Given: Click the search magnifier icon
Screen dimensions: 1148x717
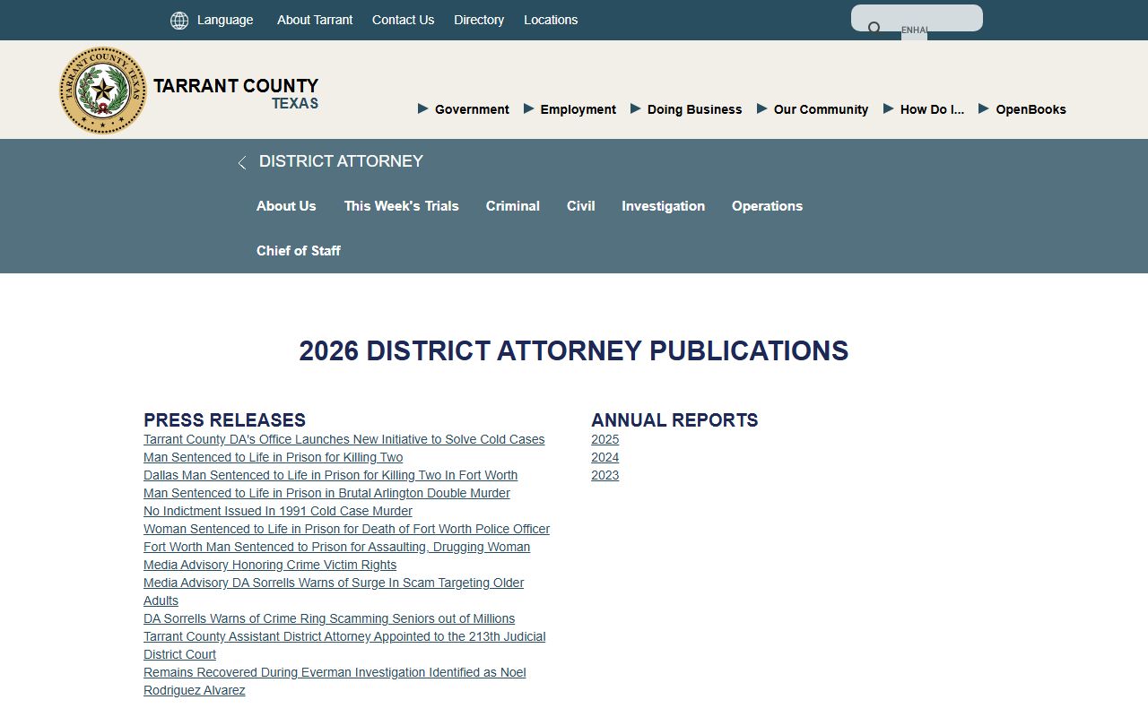Looking at the screenshot, I should coord(874,29).
